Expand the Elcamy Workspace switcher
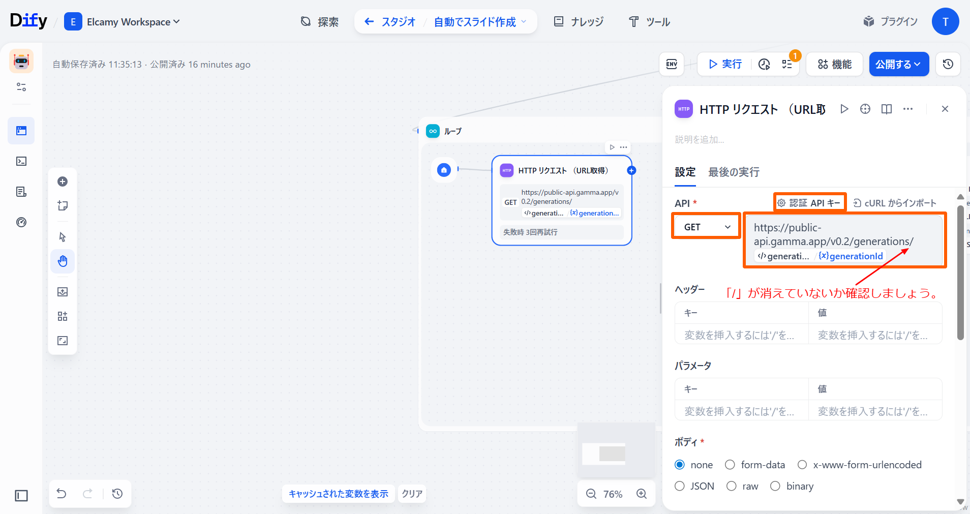 point(133,22)
